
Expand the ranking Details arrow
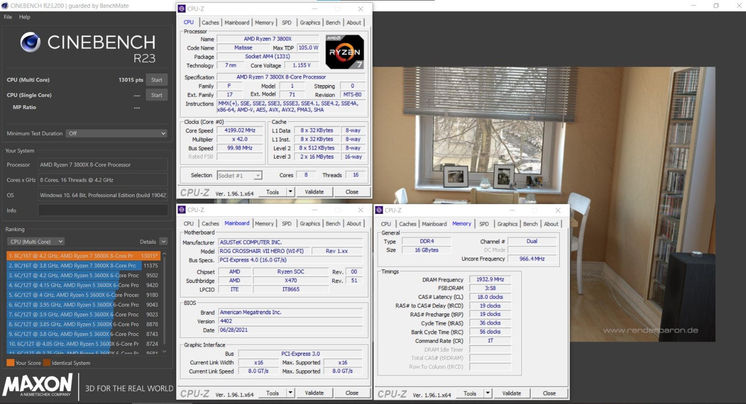tap(163, 241)
